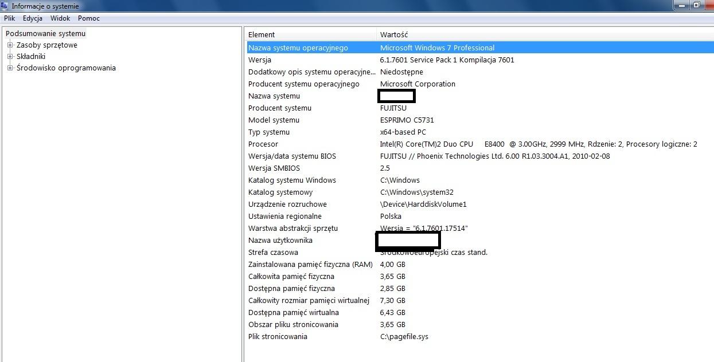Select the Składniki tree item label
Image resolution: width=714 pixels, height=362 pixels.
(x=31, y=57)
